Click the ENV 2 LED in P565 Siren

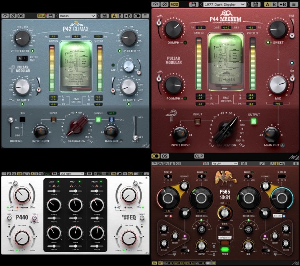265,236
